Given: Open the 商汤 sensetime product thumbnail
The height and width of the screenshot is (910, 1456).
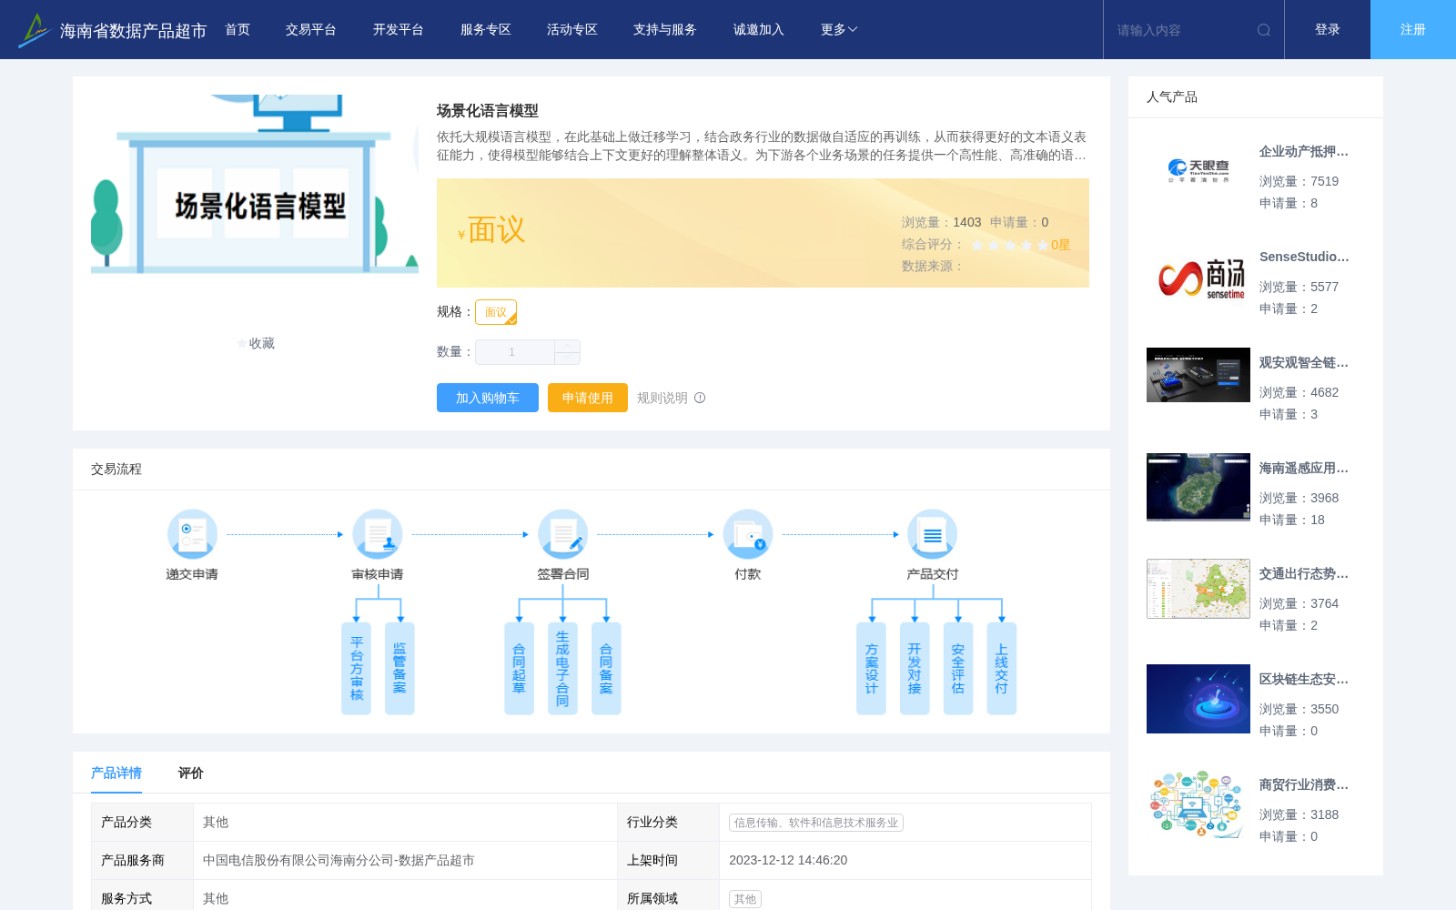Looking at the screenshot, I should pos(1198,277).
